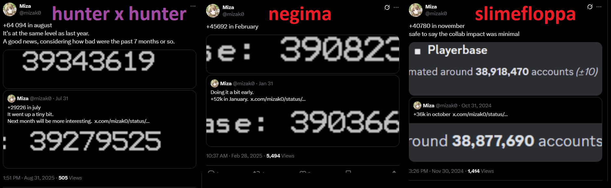This screenshot has width=611, height=188.
Task: Open the status link after "+52k in January"
Action: click(x=278, y=99)
